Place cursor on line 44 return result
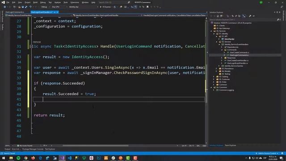This screenshot has height=161, width=286. (x=49, y=115)
